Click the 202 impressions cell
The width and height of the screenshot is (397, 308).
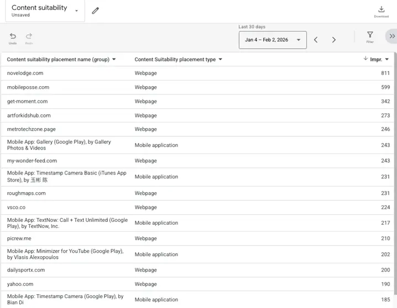[385, 254]
